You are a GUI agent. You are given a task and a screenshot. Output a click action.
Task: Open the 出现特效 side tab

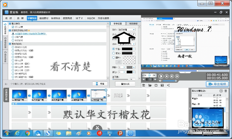[x=5, y=29]
